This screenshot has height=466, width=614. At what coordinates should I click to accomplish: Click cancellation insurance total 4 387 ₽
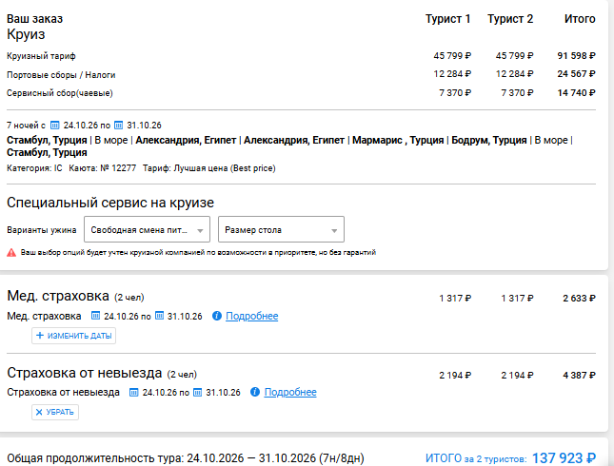tap(579, 376)
